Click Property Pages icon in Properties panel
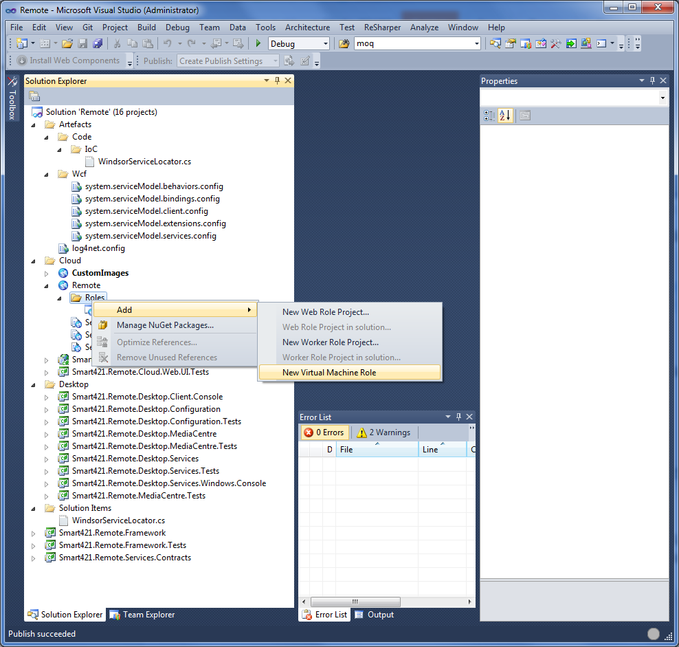Image resolution: width=679 pixels, height=647 pixels. click(525, 116)
